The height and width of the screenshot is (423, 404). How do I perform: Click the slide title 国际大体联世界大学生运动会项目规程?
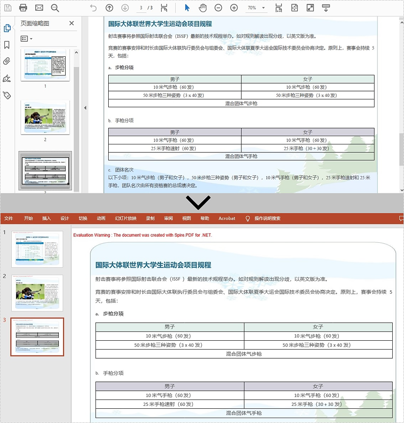click(x=153, y=265)
